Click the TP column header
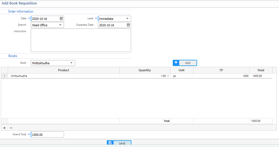279x147 pixels. pos(221,70)
